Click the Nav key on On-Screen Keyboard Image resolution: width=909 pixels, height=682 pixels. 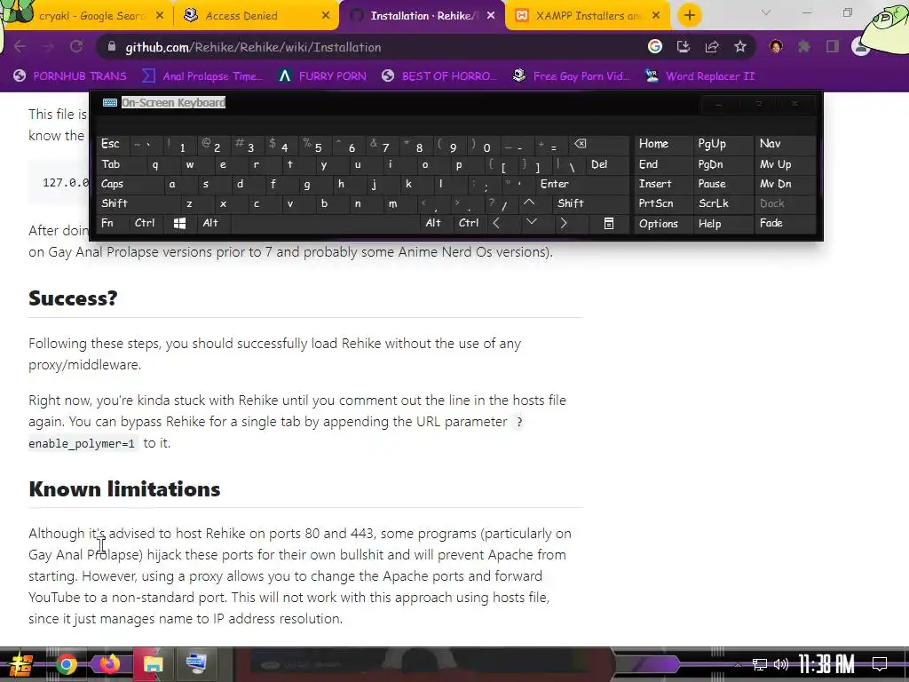pos(785,144)
